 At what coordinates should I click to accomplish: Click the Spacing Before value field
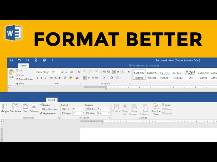pyautogui.click(x=104, y=109)
